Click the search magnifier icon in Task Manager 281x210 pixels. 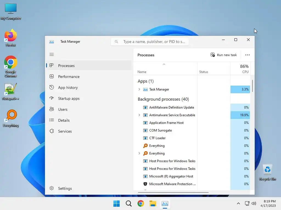116,42
